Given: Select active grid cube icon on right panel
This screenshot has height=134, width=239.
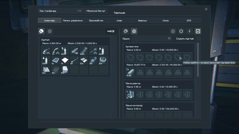Looking at the screenshot, I should point(134,31).
